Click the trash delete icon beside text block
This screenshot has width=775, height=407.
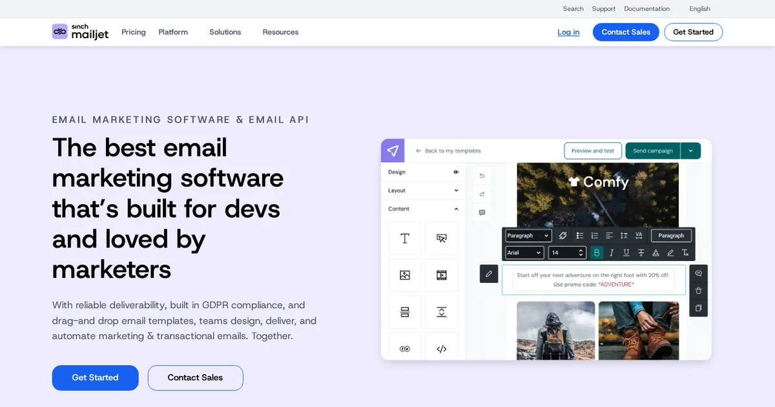coord(698,291)
